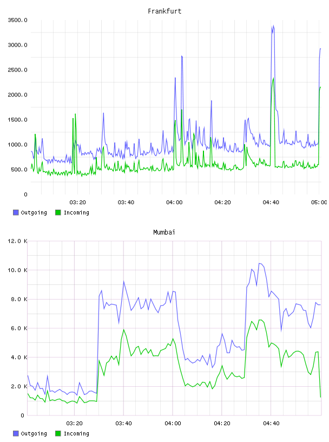Click Frankfurt x-axis label 04:40

(x=271, y=203)
